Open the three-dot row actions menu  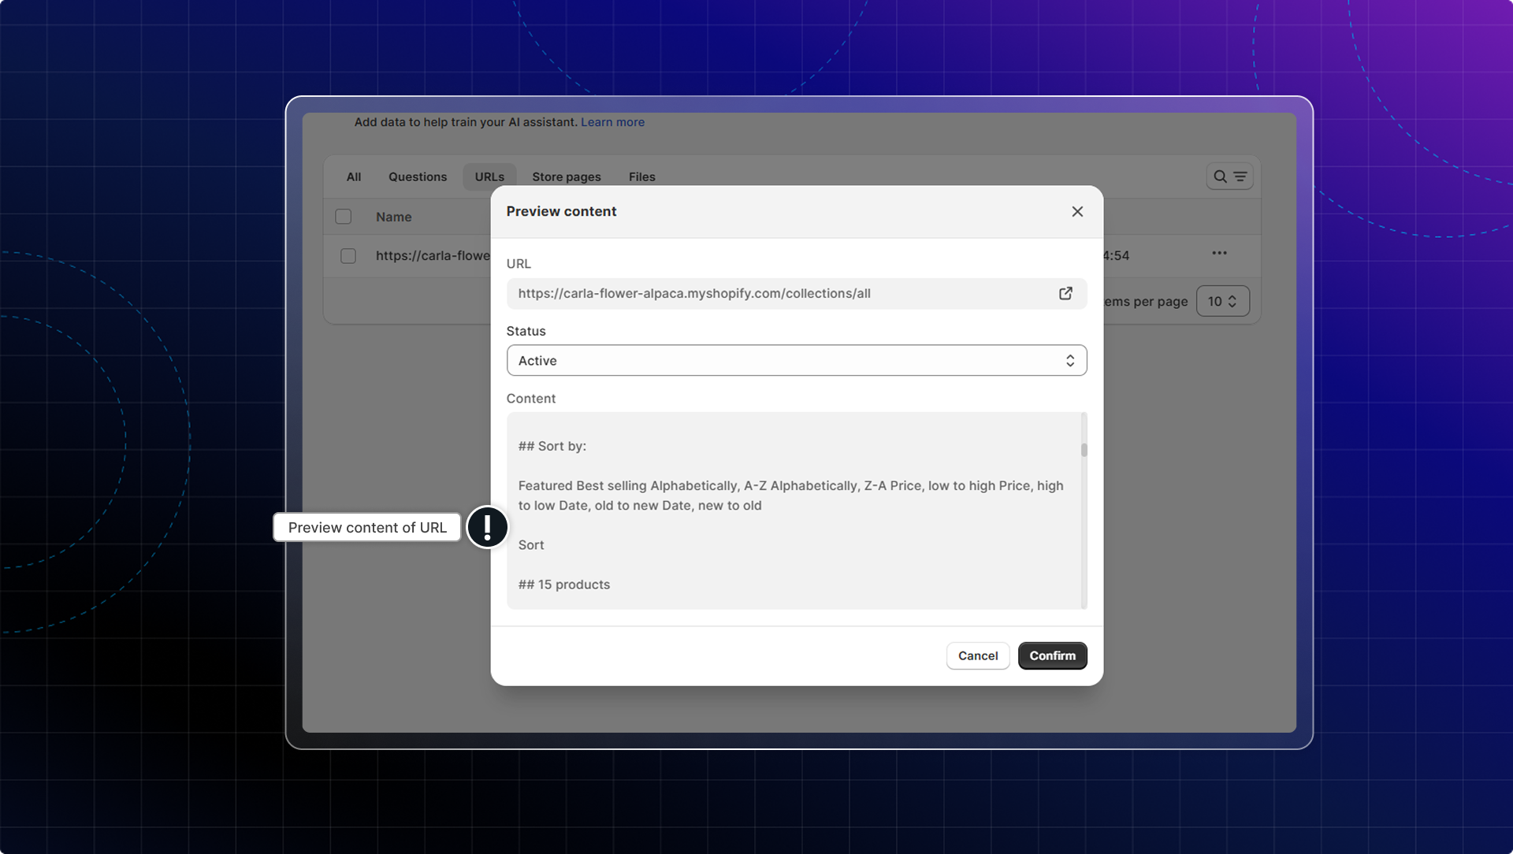(1219, 253)
